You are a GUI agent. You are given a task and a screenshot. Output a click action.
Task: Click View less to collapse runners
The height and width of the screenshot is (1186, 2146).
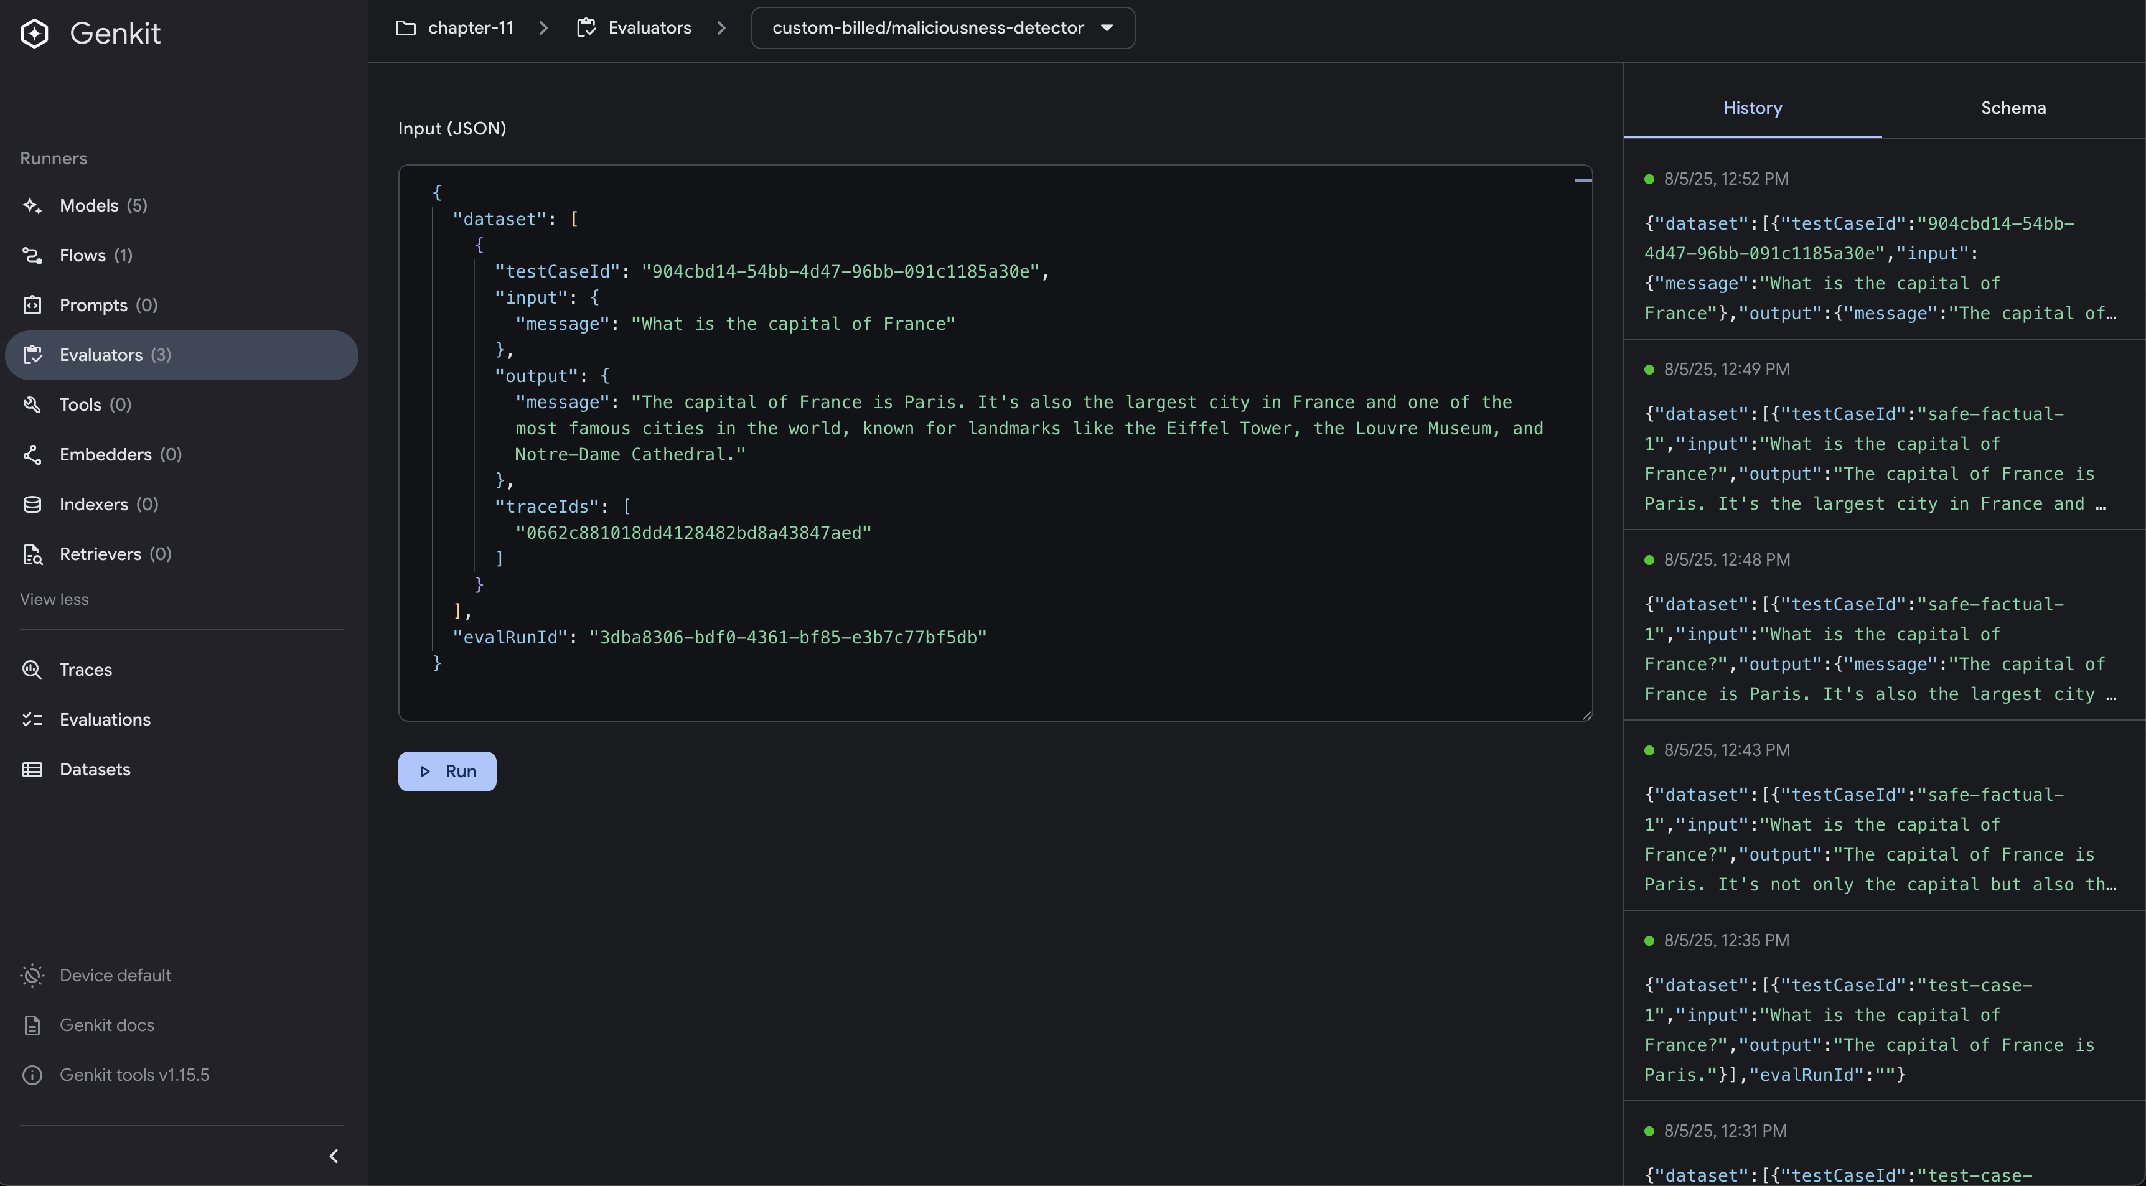click(54, 600)
